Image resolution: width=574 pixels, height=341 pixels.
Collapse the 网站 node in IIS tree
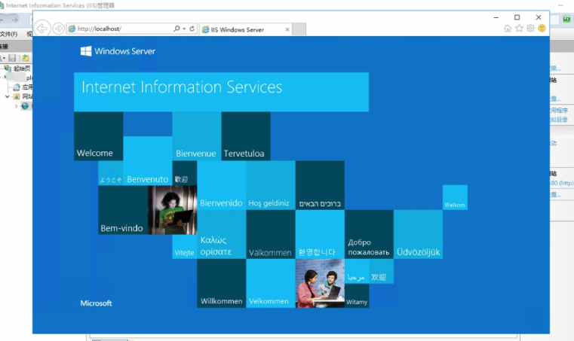[8, 96]
